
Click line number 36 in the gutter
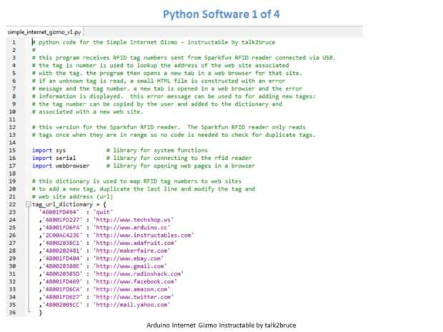point(13,312)
